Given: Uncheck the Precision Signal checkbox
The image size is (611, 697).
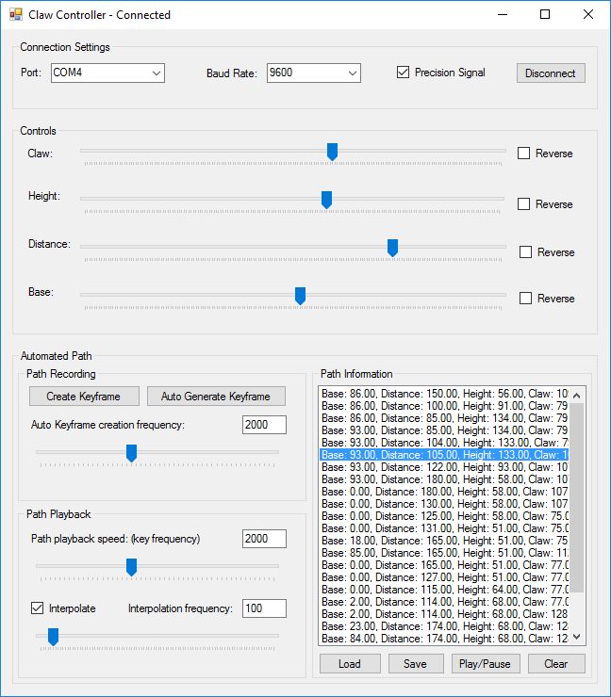Looking at the screenshot, I should click(404, 73).
